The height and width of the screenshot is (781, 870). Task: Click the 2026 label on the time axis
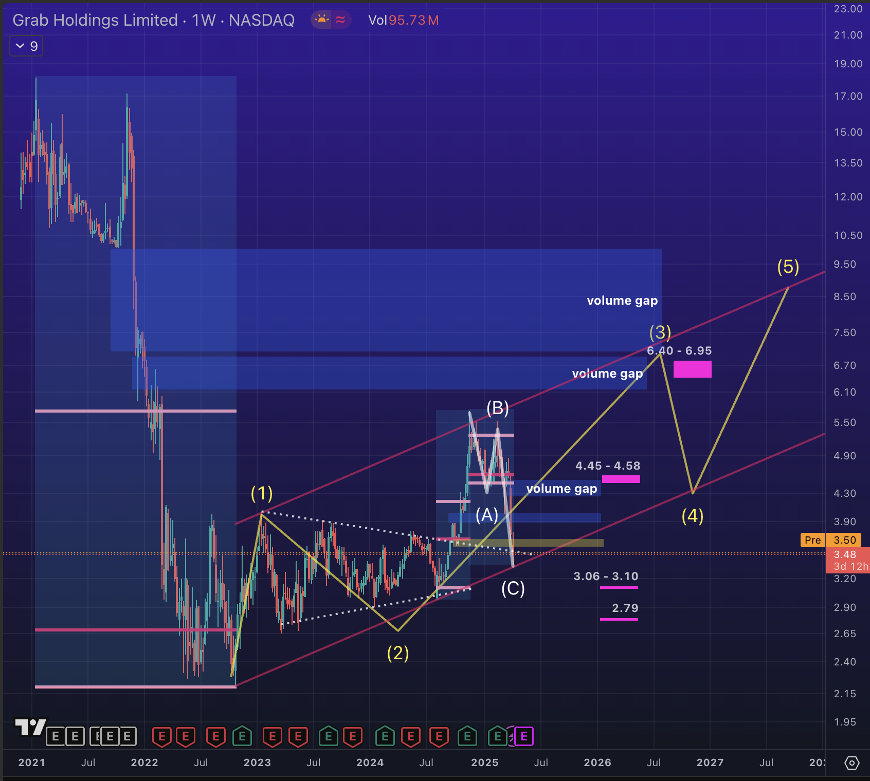pyautogui.click(x=597, y=763)
